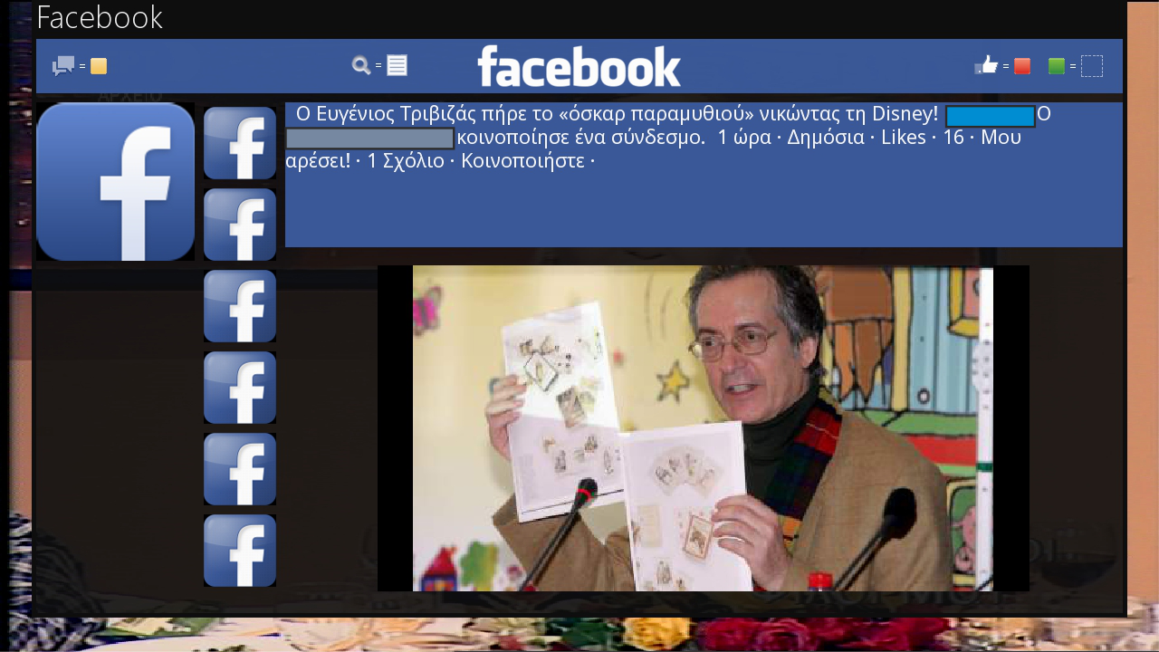Click the post headline about Ευγένιος Τριβιζάς
This screenshot has width=1159, height=652.
pos(617,114)
